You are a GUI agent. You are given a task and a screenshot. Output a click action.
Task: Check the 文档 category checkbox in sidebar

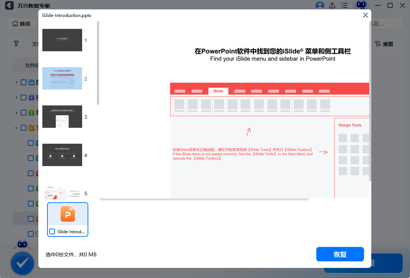click(x=23, y=127)
